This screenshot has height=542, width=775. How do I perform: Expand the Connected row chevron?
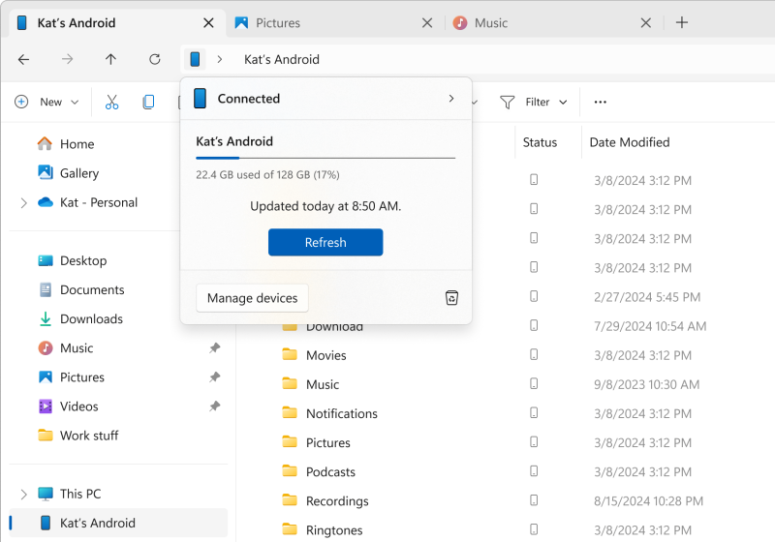pos(450,98)
